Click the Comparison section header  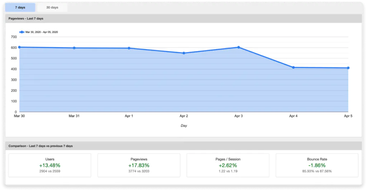pyautogui.click(x=40, y=146)
